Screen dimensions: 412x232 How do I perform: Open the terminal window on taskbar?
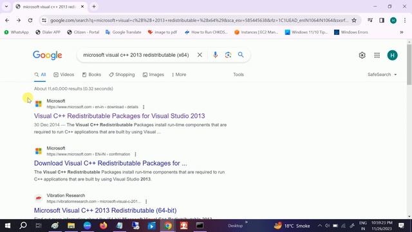(x=200, y=226)
